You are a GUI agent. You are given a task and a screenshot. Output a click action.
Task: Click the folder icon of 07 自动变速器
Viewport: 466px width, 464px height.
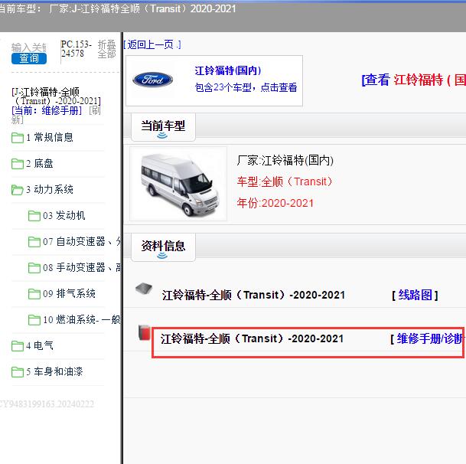click(34, 242)
